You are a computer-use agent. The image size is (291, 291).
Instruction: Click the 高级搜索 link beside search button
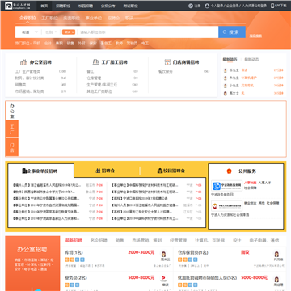pyautogui.click(x=255, y=36)
